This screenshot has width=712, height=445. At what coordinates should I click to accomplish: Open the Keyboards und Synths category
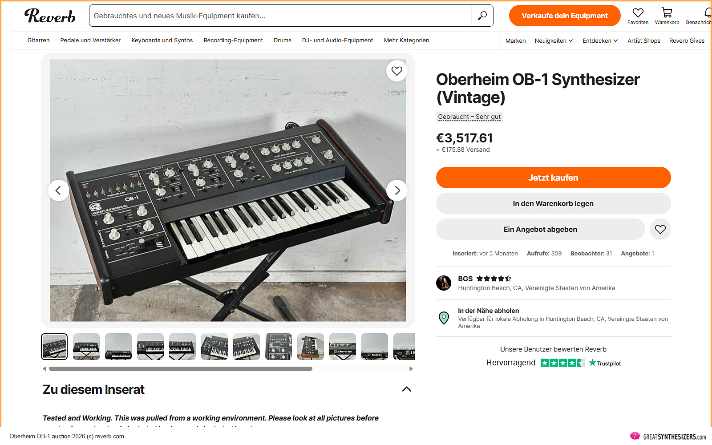click(x=162, y=40)
